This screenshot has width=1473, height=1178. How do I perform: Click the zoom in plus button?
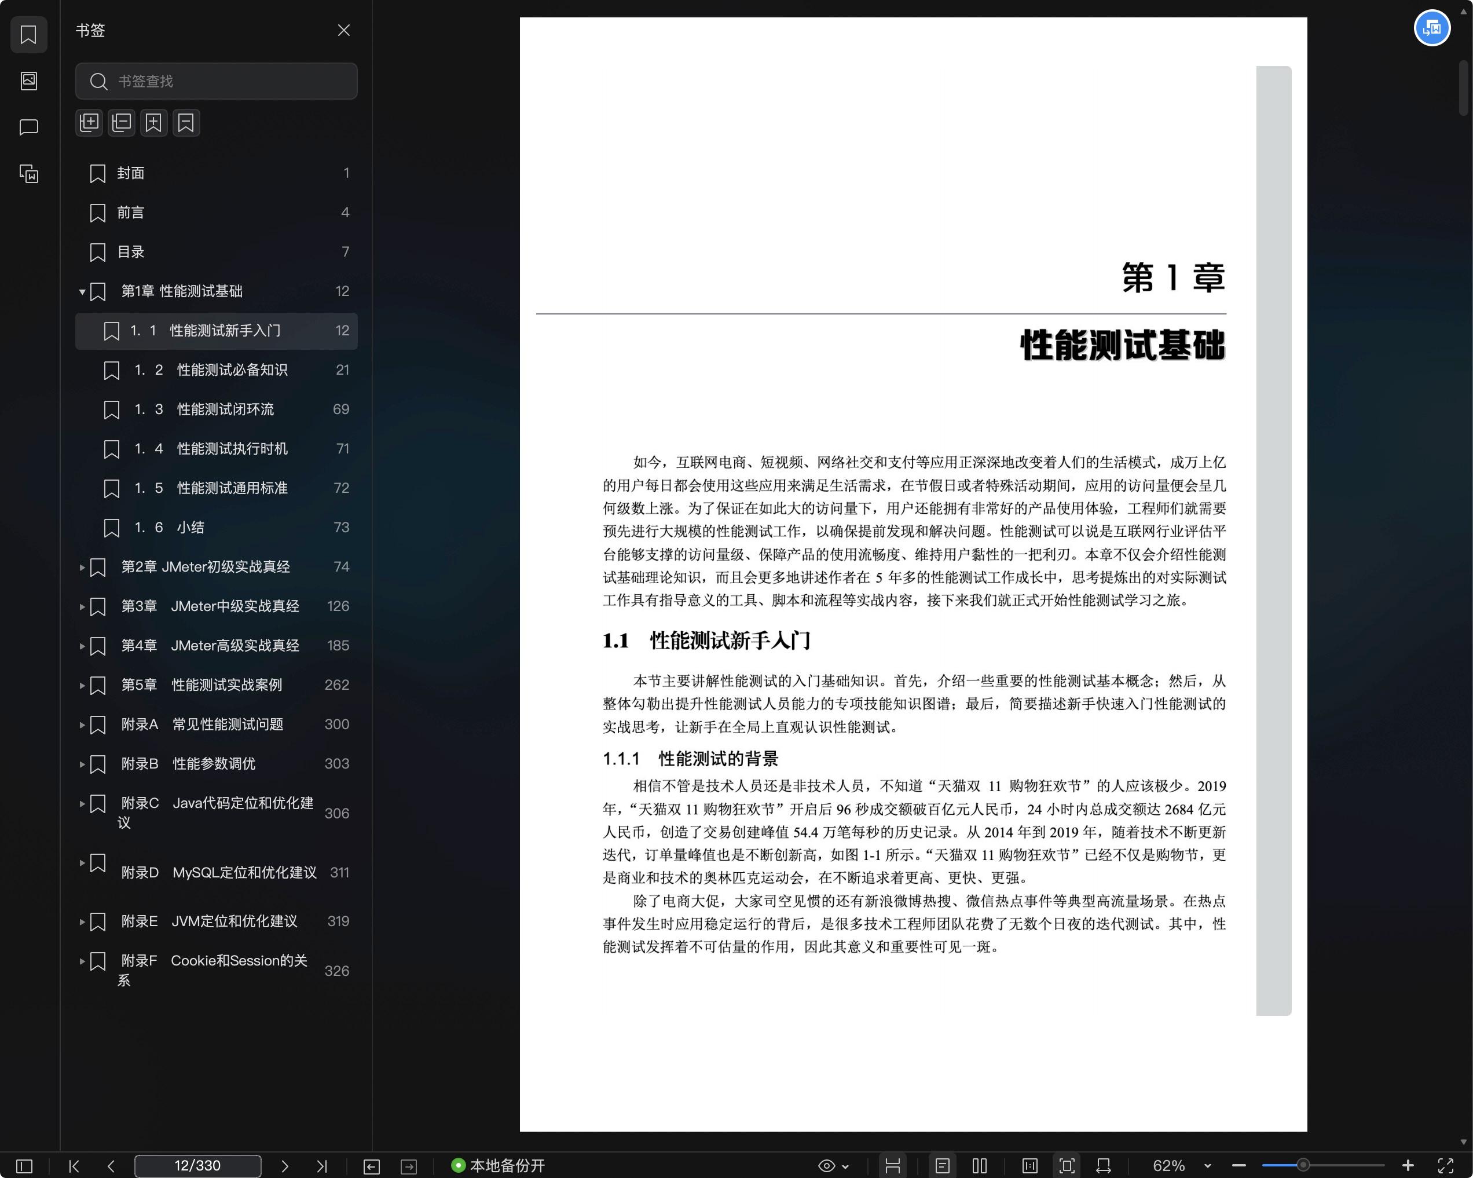coord(1408,1166)
